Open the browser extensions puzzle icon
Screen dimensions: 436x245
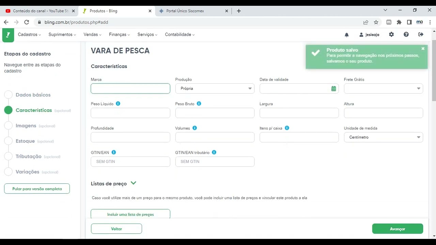(399, 22)
